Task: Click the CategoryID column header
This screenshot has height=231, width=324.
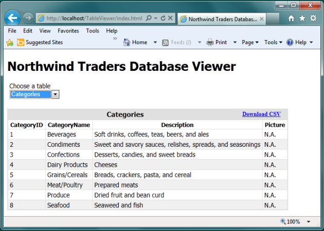Action: [x=27, y=125]
